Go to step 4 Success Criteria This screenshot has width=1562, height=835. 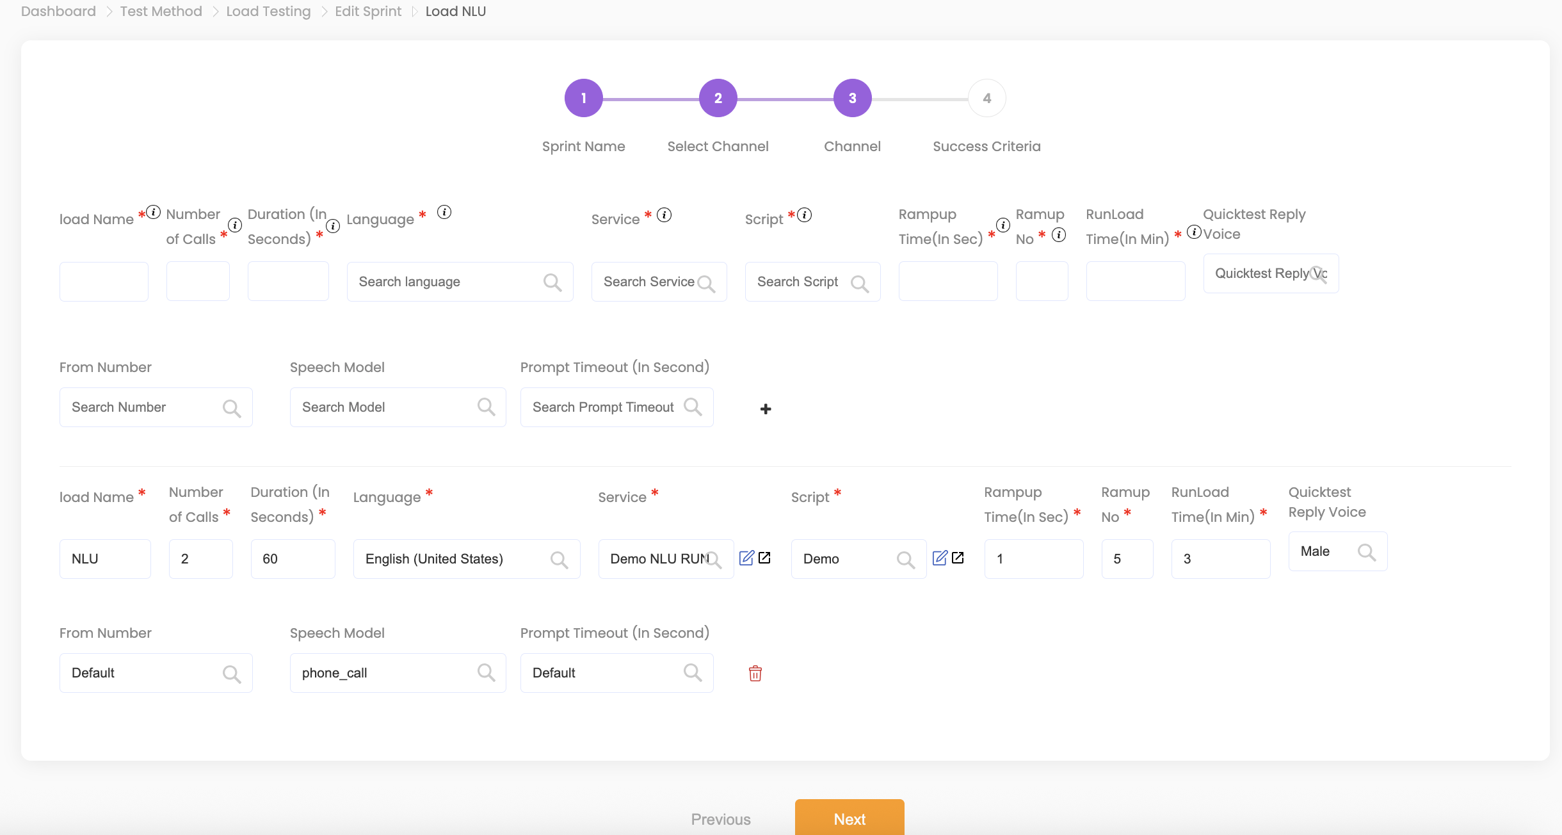pos(986,98)
